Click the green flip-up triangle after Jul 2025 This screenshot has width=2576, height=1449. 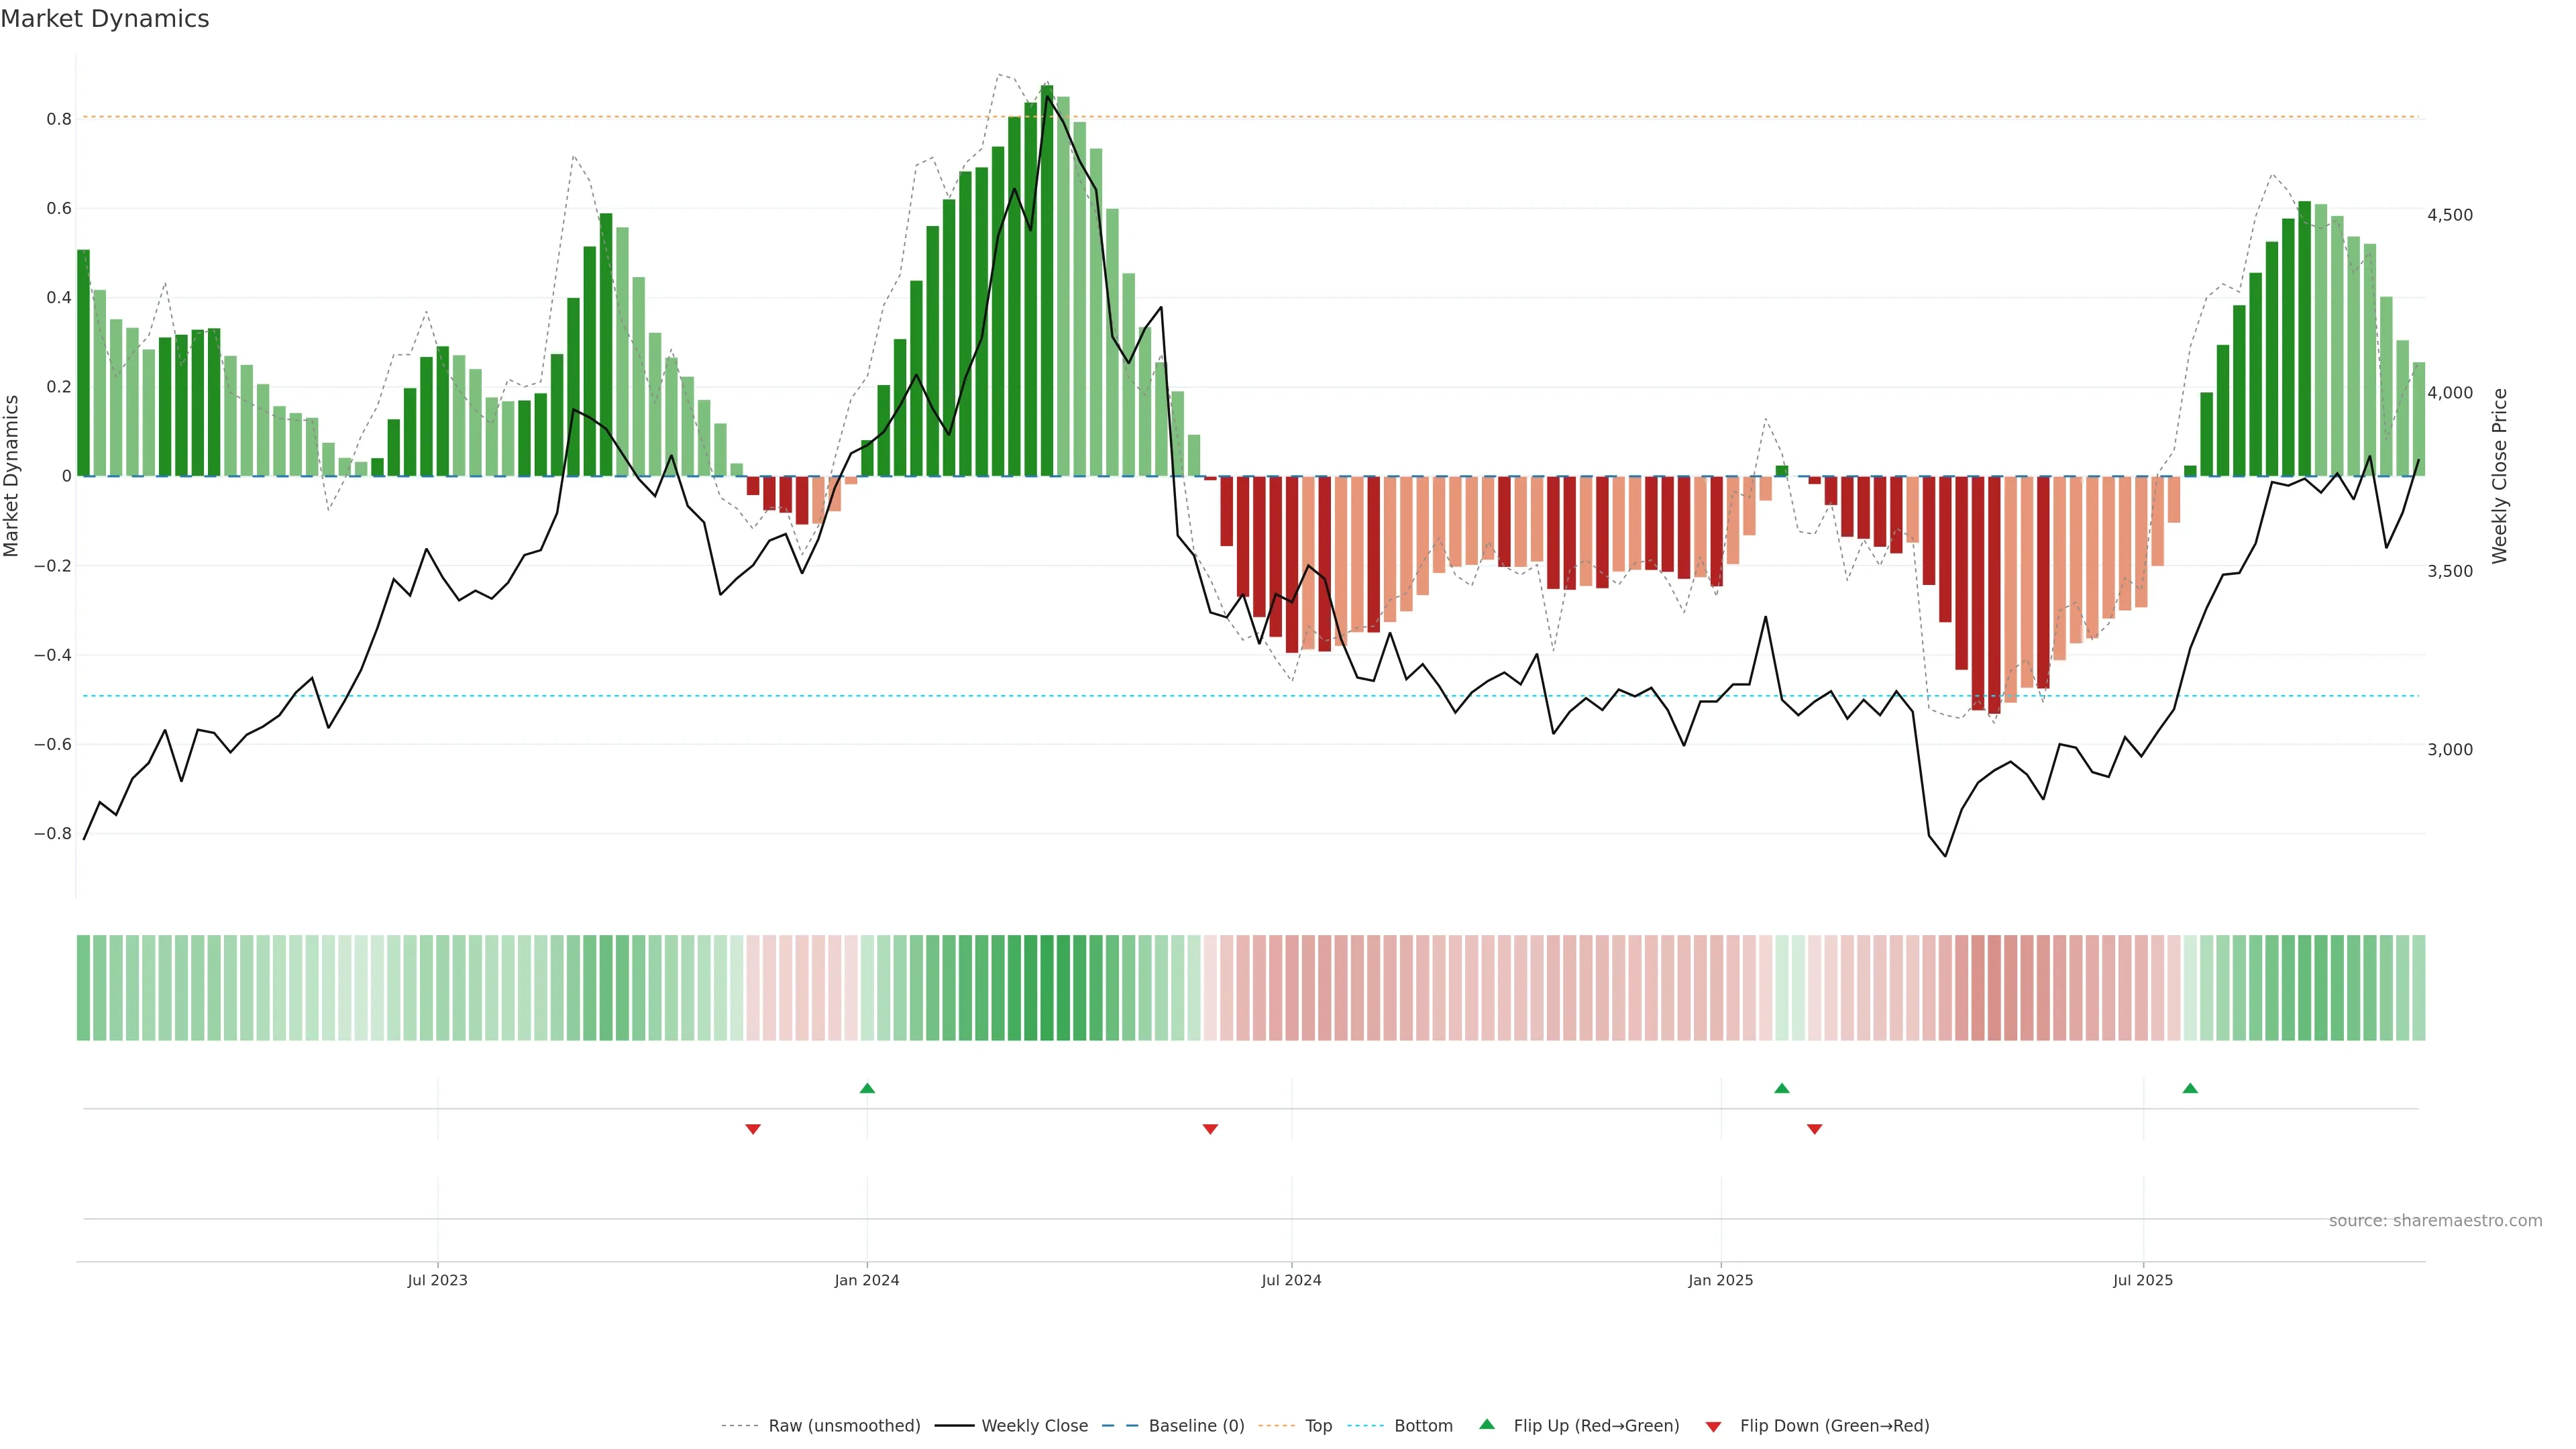[x=2190, y=1088]
